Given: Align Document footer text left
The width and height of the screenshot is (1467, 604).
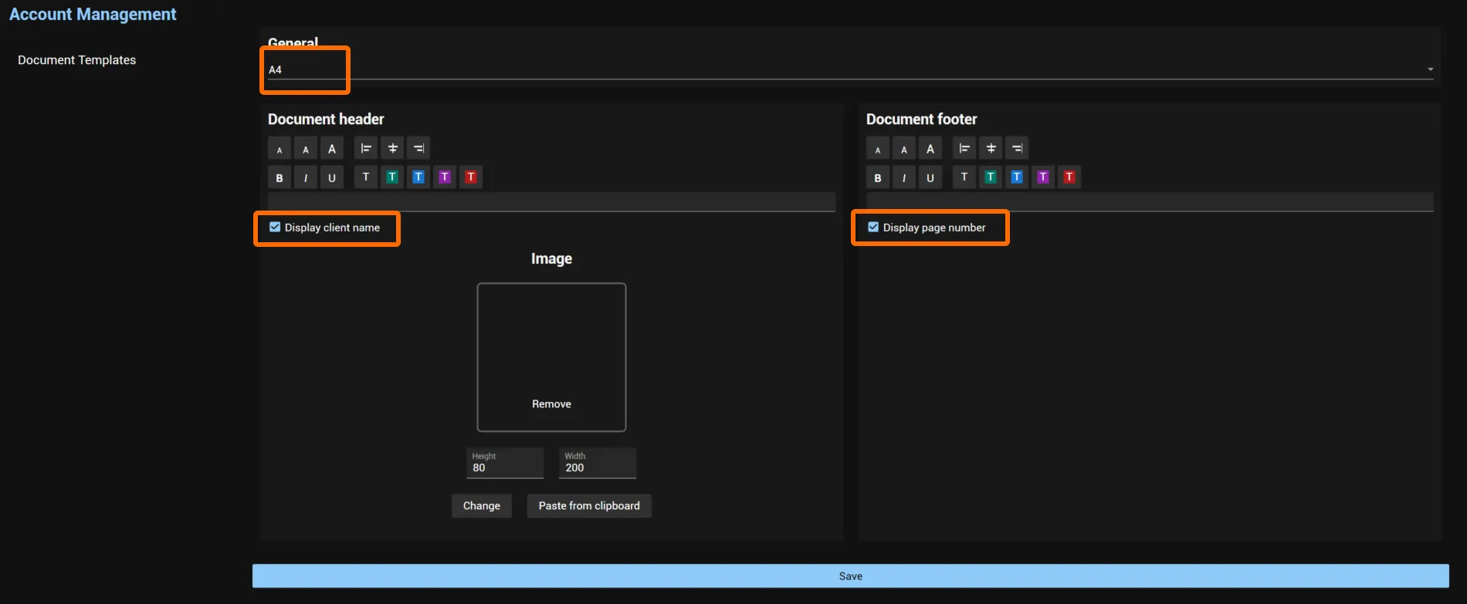Looking at the screenshot, I should tap(964, 148).
